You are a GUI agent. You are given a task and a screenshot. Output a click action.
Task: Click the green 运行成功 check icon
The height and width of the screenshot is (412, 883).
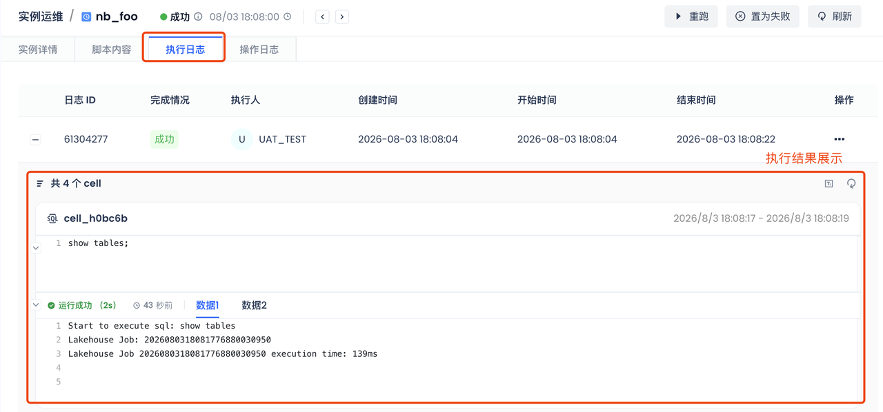click(51, 305)
